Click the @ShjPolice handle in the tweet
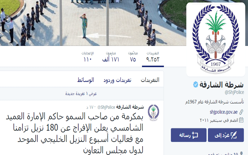 coord(106,107)
